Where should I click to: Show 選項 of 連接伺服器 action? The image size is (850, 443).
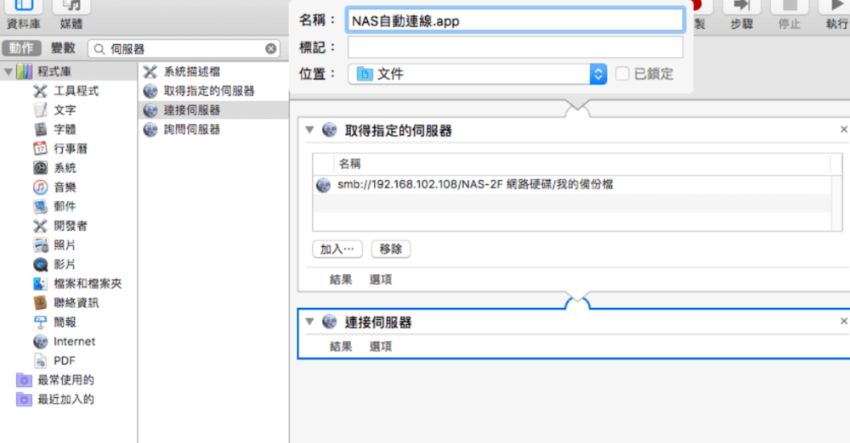pyautogui.click(x=381, y=346)
